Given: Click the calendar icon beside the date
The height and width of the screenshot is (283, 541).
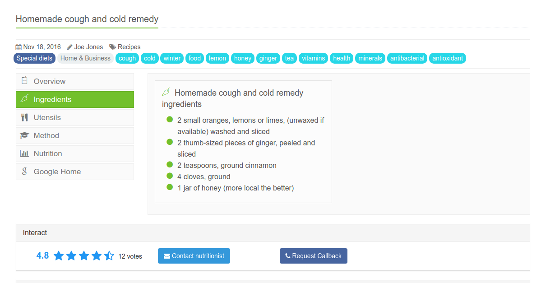Looking at the screenshot, I should tap(18, 47).
